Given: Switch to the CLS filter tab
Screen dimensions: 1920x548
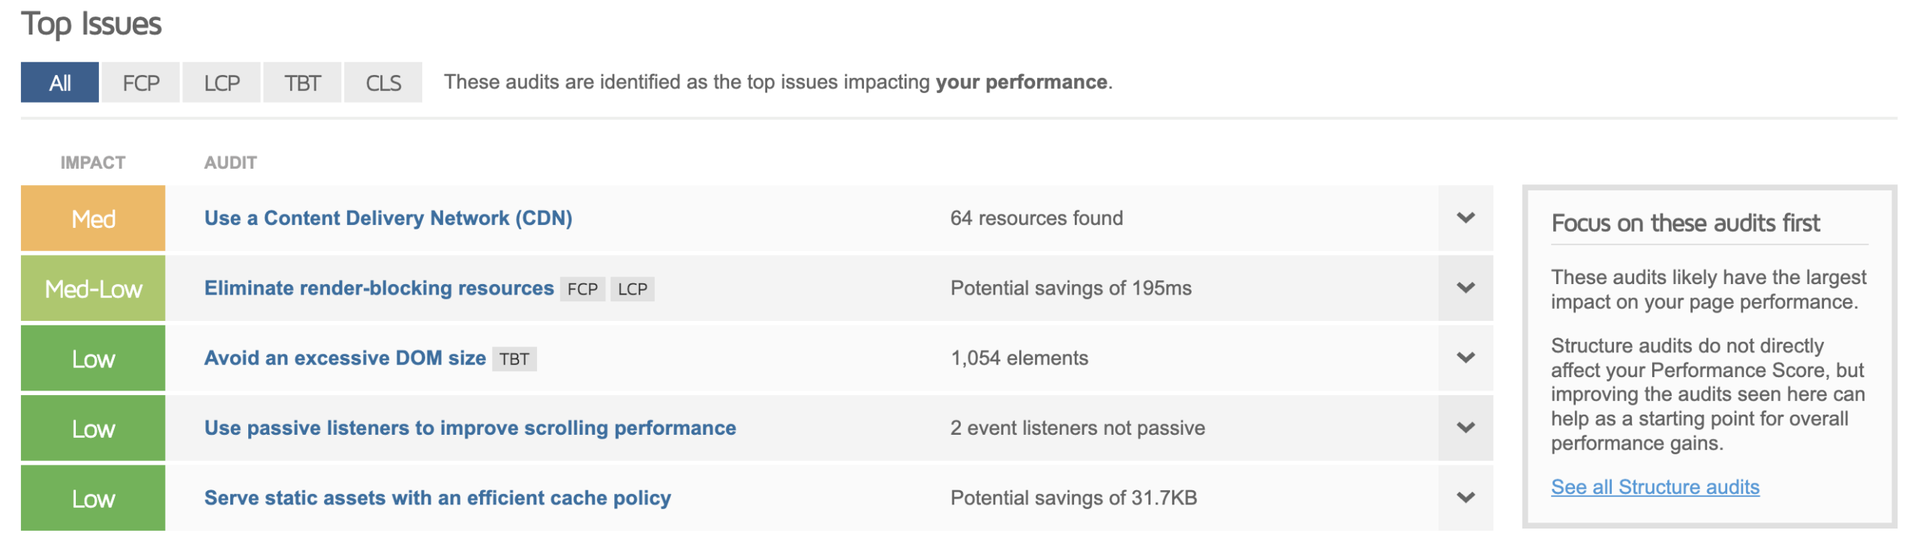Looking at the screenshot, I should (x=383, y=82).
